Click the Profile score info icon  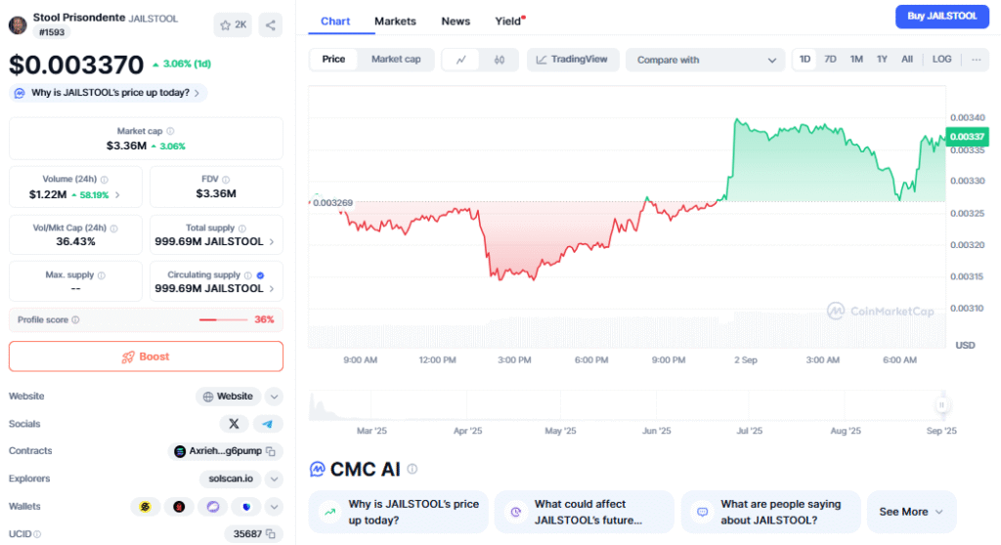pos(75,319)
